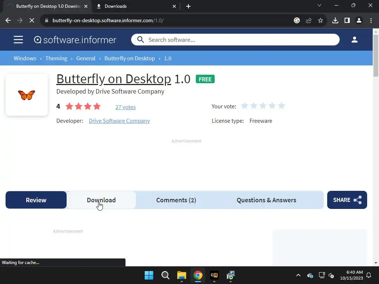Open the tab search chevron
Image resolution: width=379 pixels, height=284 pixels.
point(319,5)
